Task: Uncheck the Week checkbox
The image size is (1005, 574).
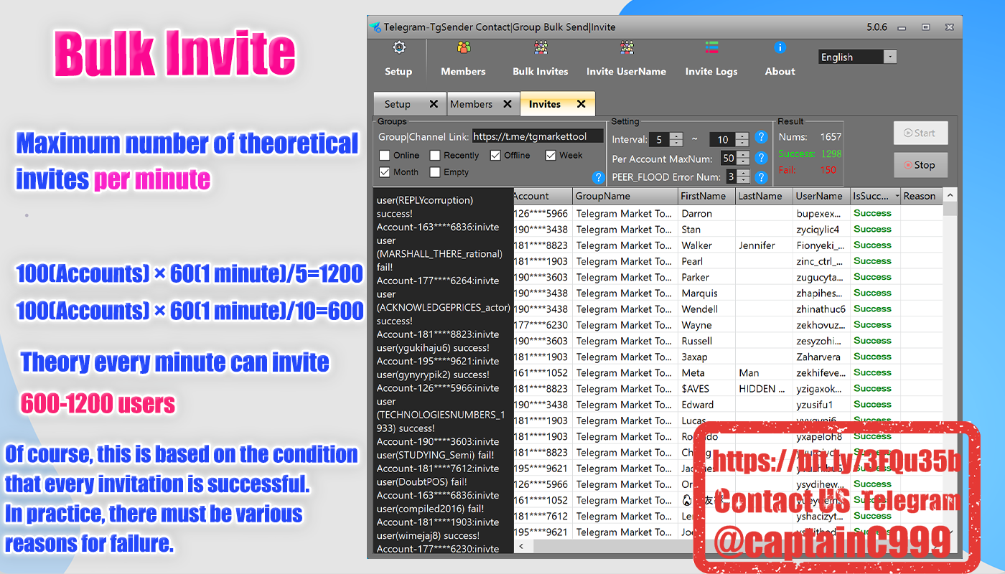Action: pyautogui.click(x=551, y=155)
